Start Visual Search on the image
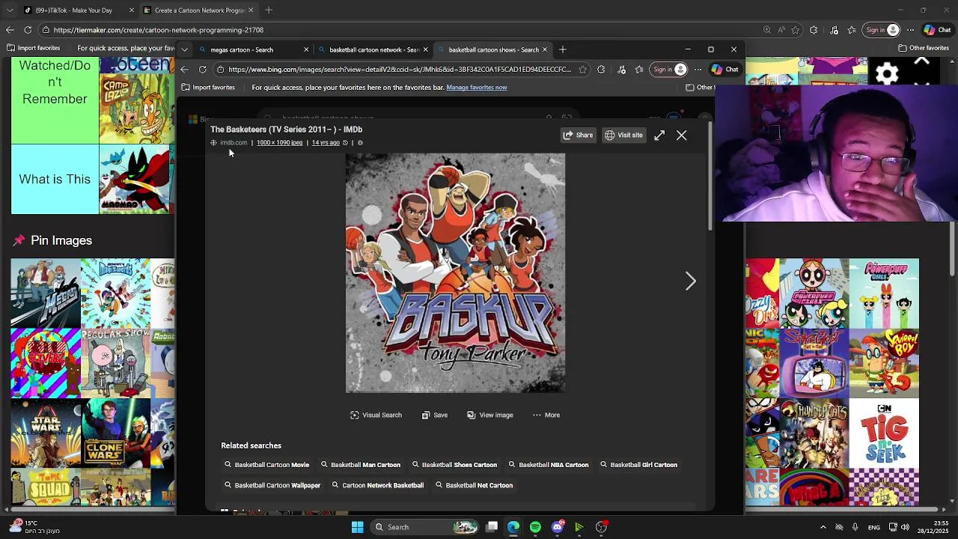Screen dimensions: 958x539 coord(376,415)
